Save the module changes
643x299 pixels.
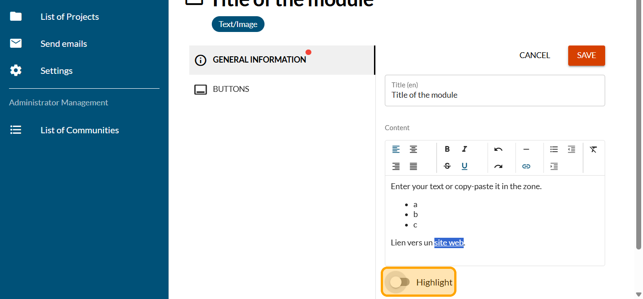(586, 55)
